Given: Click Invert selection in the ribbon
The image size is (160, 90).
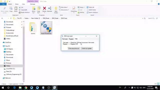Looking at the screenshot, I should click(92, 12).
